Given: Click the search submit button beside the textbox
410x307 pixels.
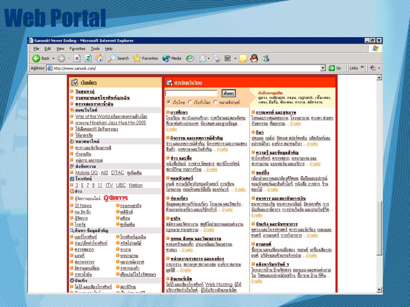Looking at the screenshot, I should pyautogui.click(x=229, y=93).
